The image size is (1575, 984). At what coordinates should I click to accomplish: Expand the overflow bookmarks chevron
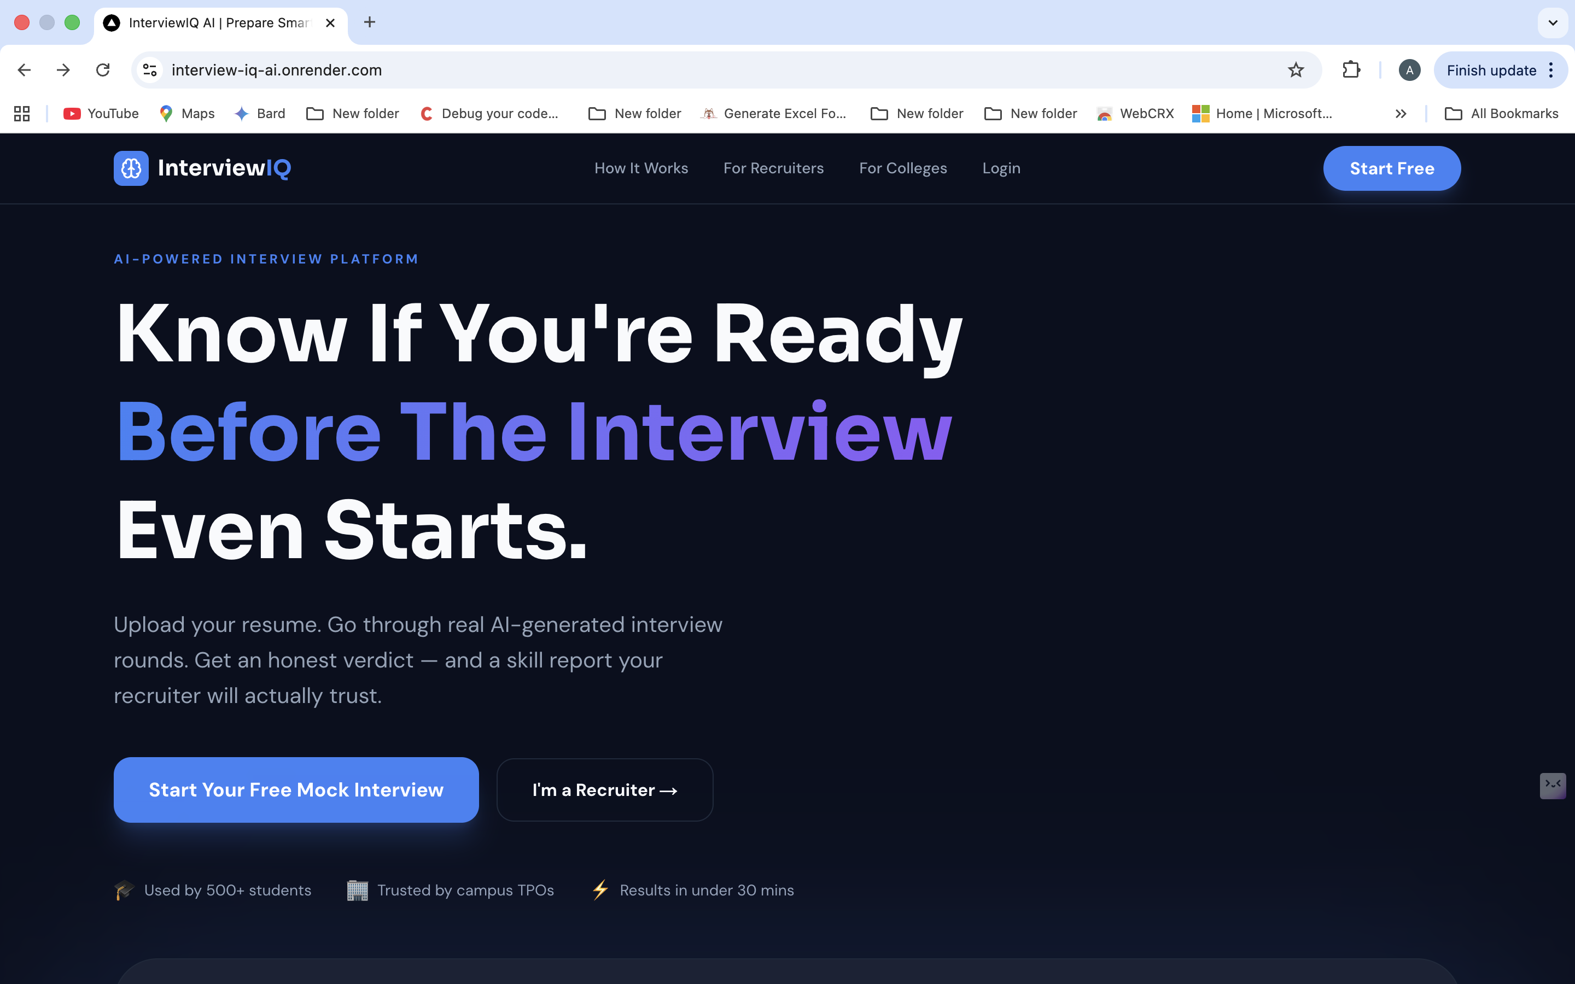coord(1401,113)
